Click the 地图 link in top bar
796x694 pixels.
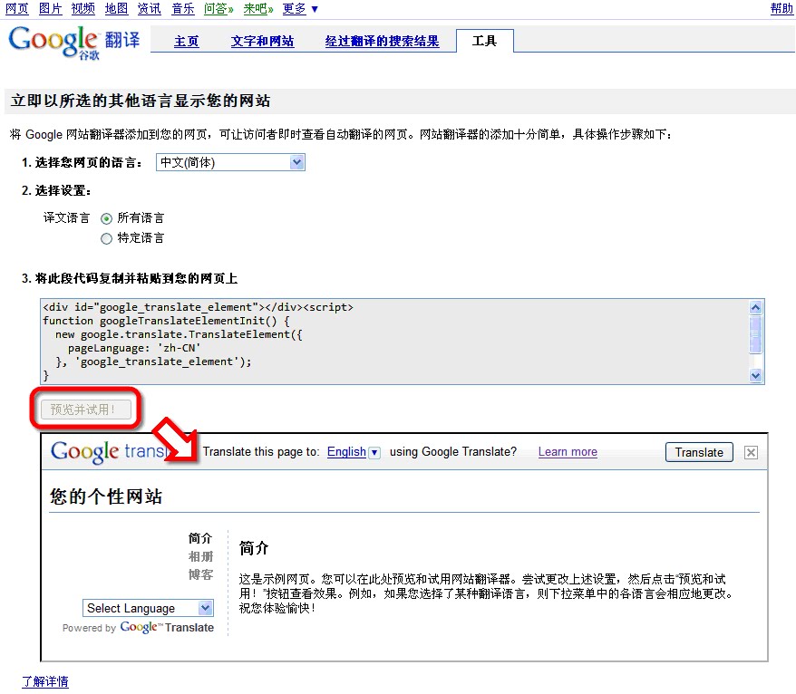coord(116,9)
